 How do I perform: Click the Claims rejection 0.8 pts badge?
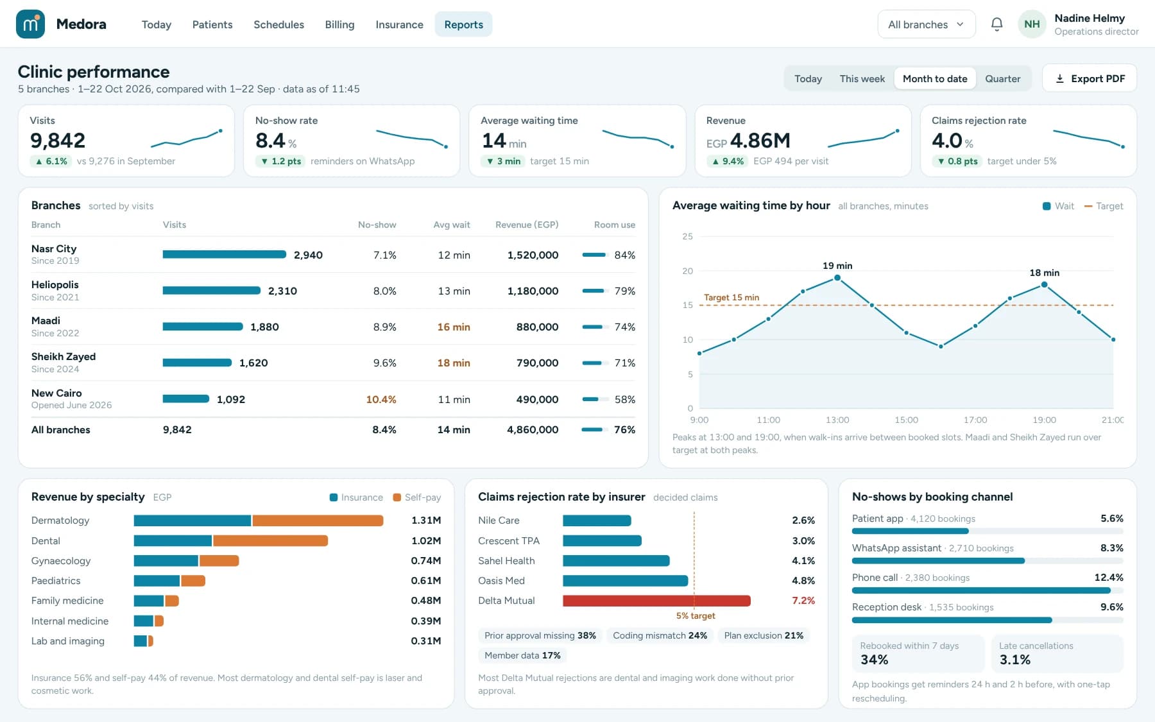click(957, 161)
